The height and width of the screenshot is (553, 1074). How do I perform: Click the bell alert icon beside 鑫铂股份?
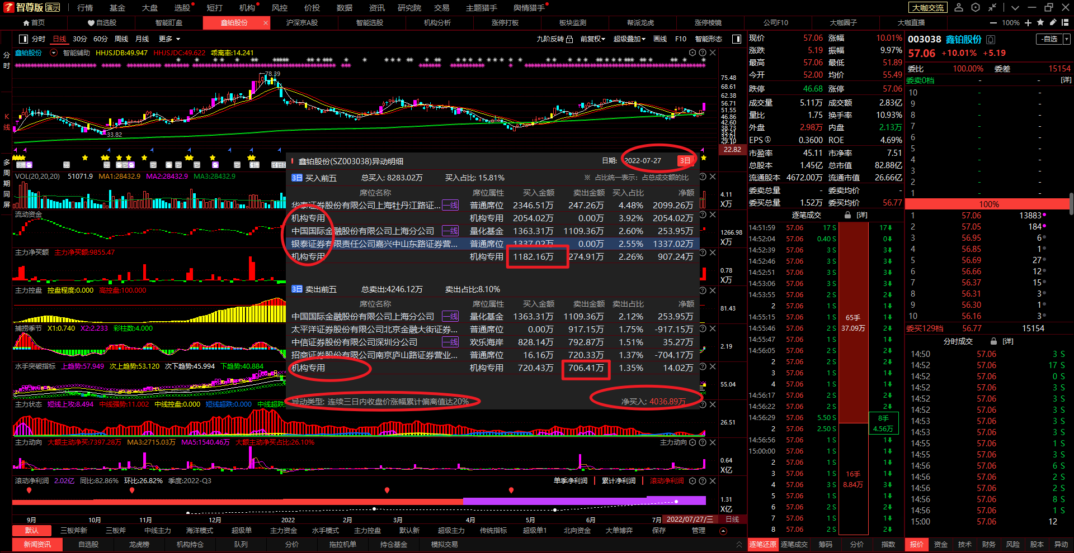coord(991,40)
